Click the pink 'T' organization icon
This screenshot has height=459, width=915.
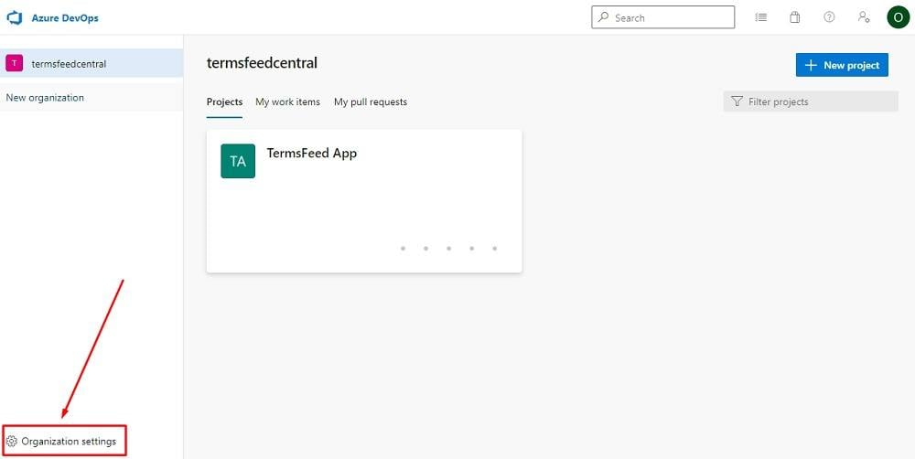click(15, 63)
